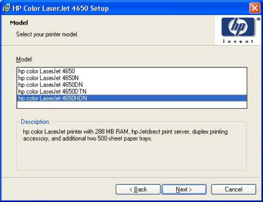
Task: Cancel the printer setup
Action: click(x=233, y=189)
